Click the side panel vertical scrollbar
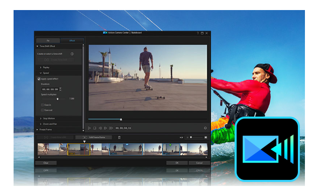Screen dimensions: 319x195 point(83,87)
